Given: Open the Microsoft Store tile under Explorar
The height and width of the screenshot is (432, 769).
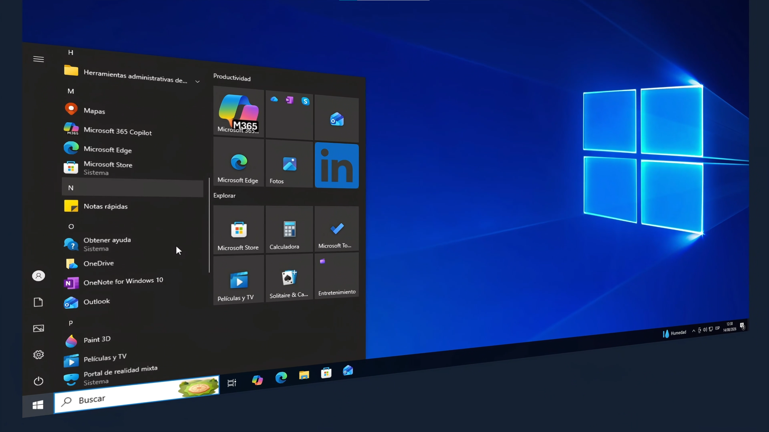Looking at the screenshot, I should [239, 229].
